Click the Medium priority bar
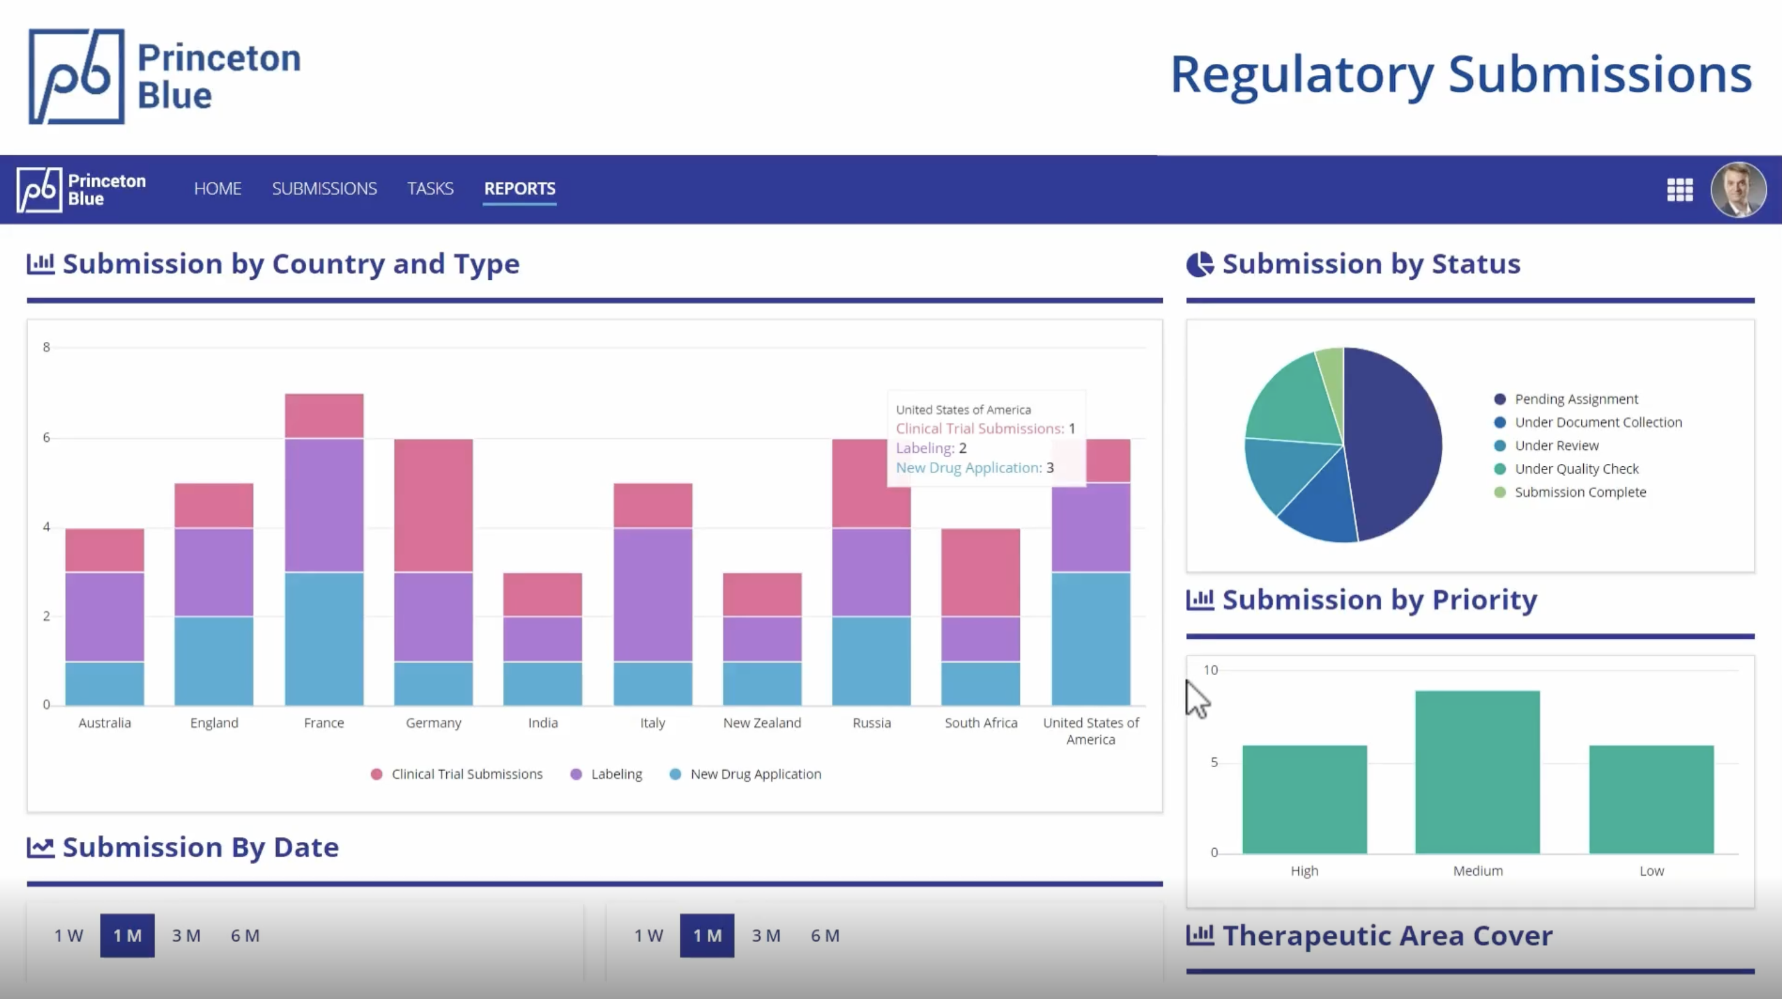Image resolution: width=1782 pixels, height=999 pixels. [x=1477, y=771]
